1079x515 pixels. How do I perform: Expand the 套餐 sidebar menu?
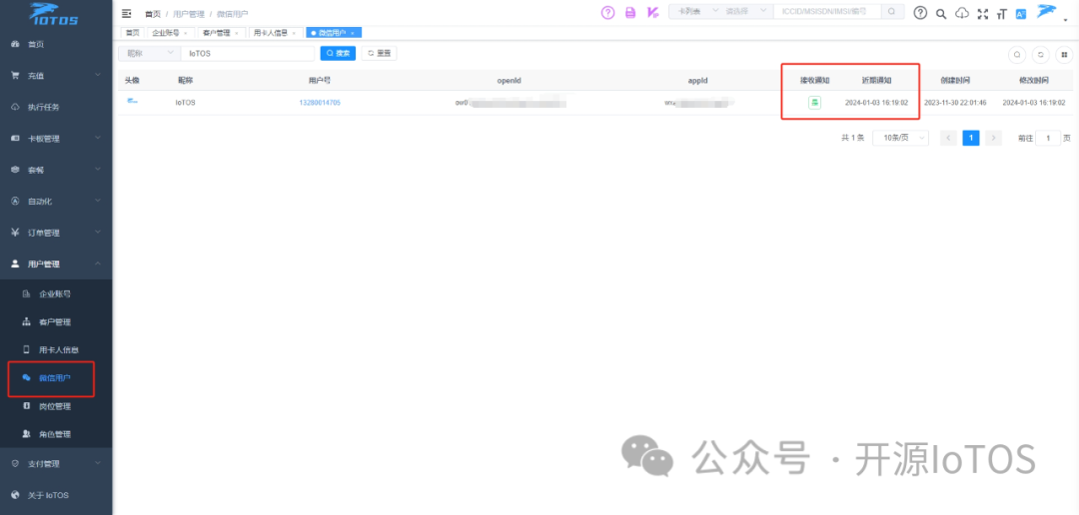tap(56, 170)
